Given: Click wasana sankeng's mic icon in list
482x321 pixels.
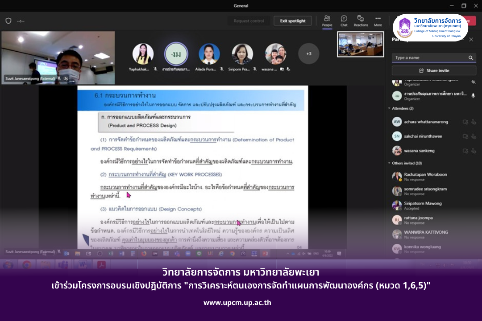Looking at the screenshot, I should pyautogui.click(x=474, y=151).
